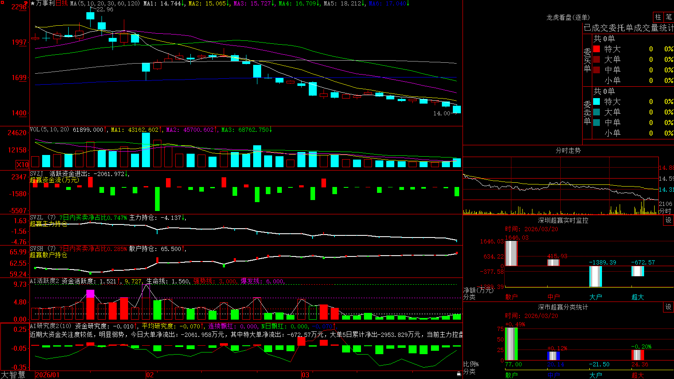Click the 分时 label under intraday chart axis

pos(665,211)
